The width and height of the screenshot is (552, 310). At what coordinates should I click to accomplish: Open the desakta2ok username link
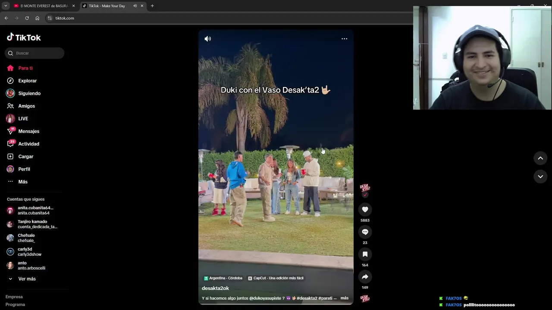point(215,288)
